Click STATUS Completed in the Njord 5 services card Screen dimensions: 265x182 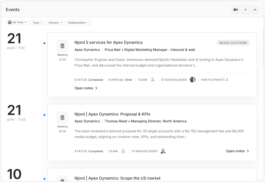click(89, 80)
